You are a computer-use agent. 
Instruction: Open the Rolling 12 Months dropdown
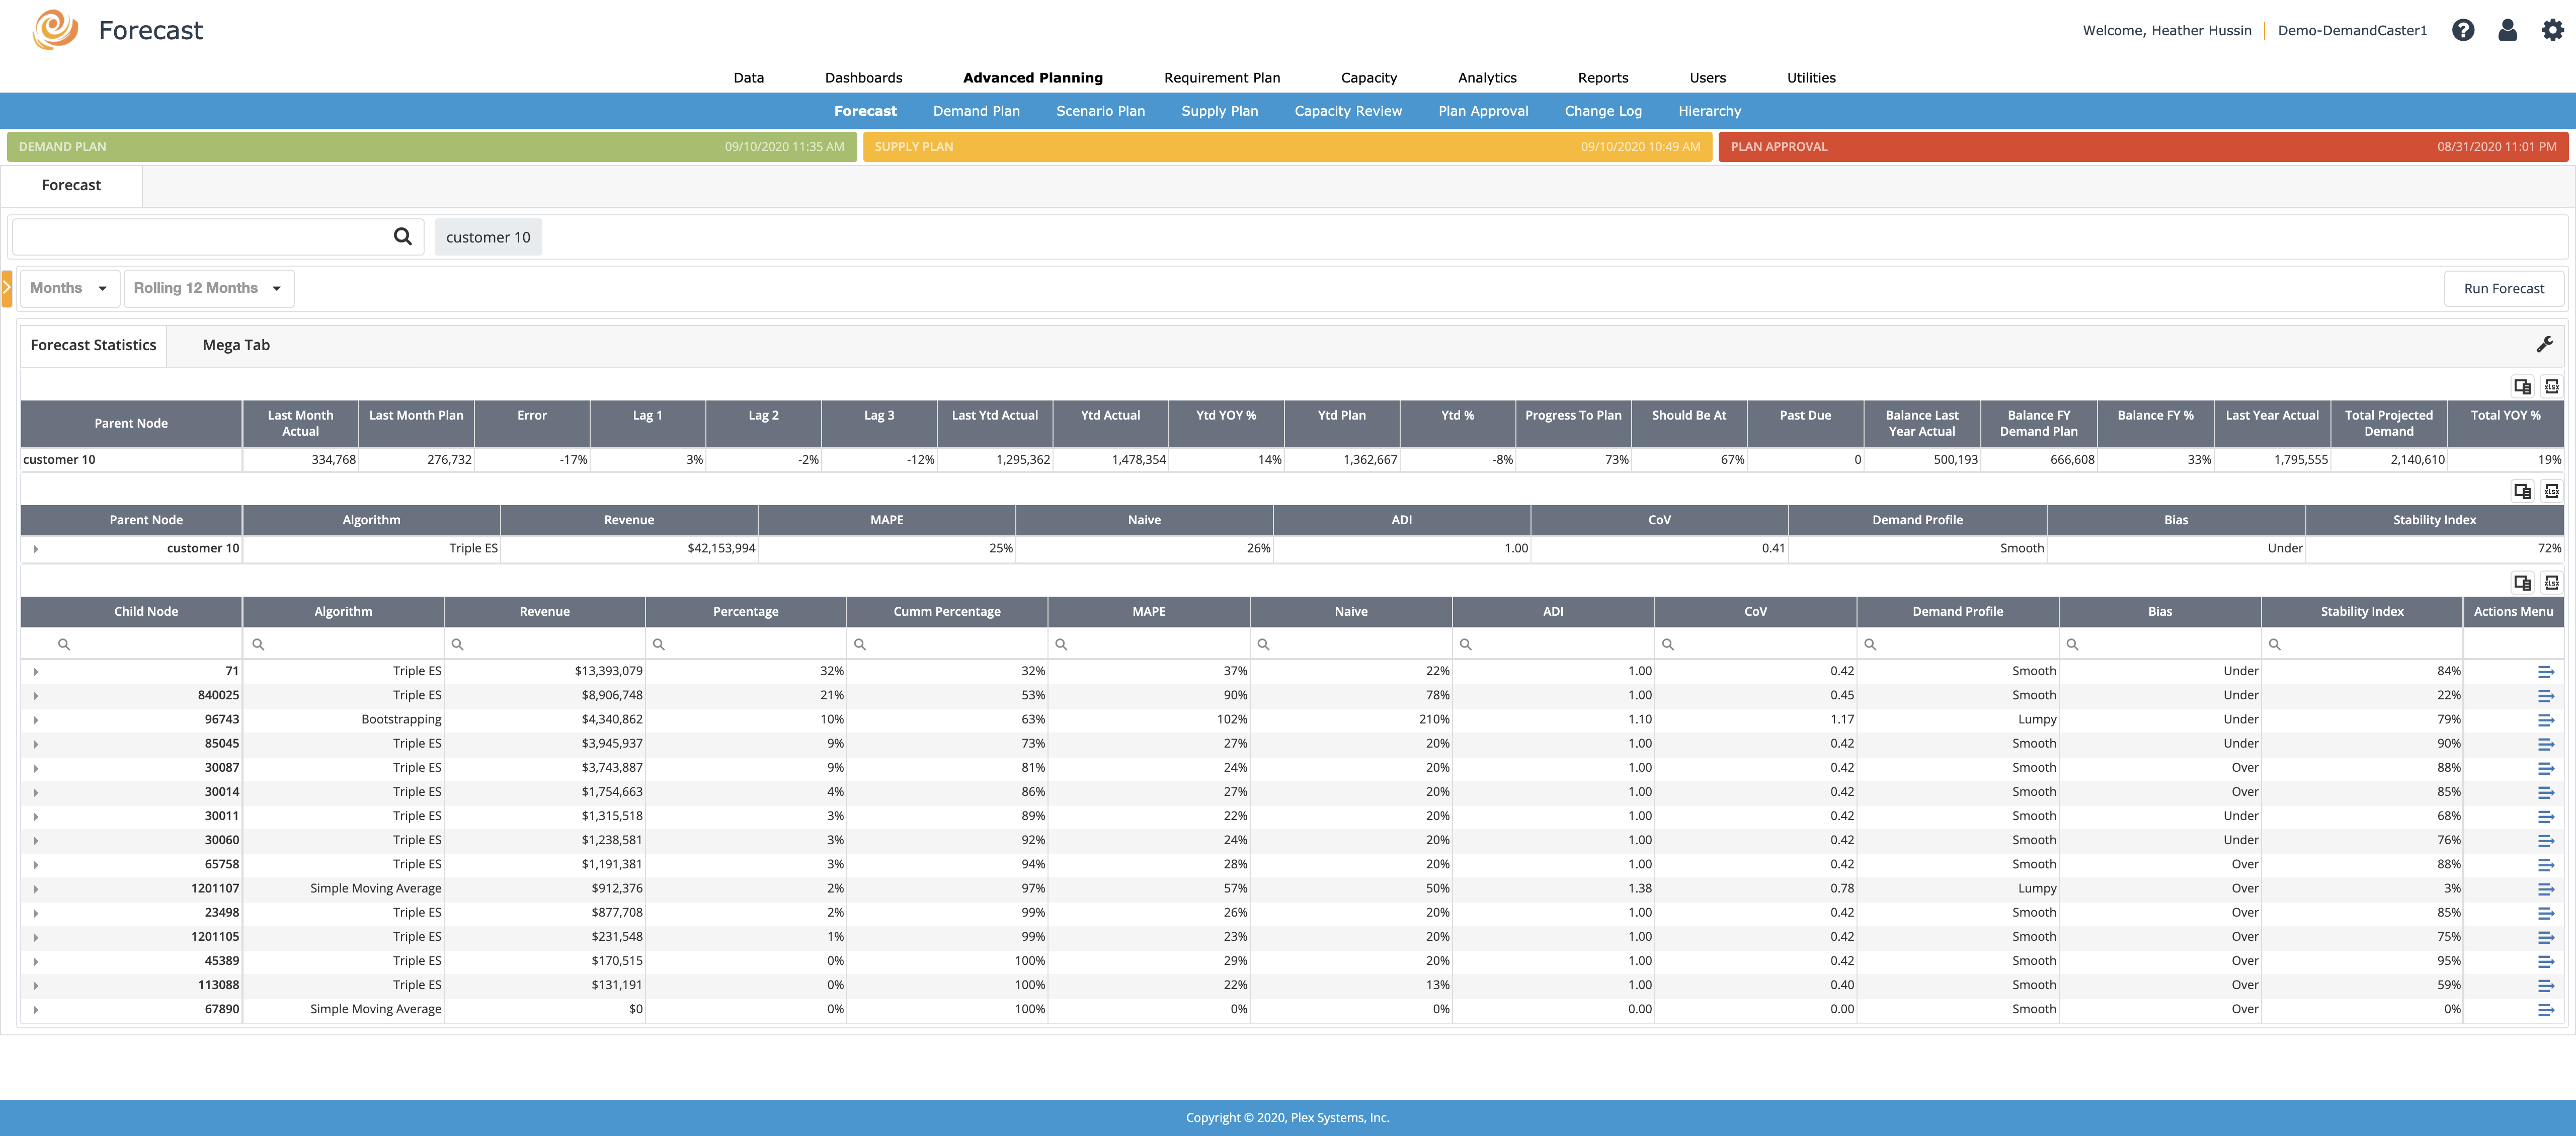coord(207,288)
